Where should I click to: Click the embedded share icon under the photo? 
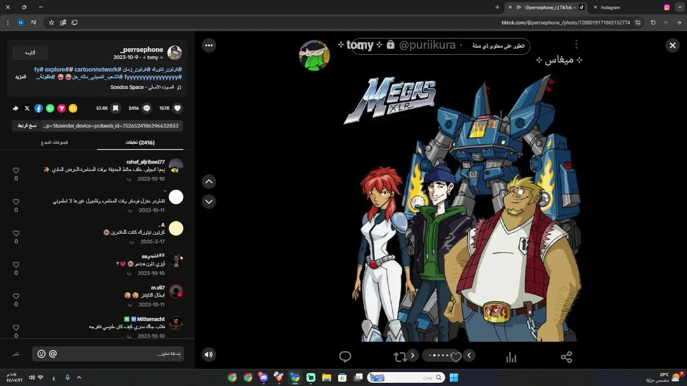[566, 357]
